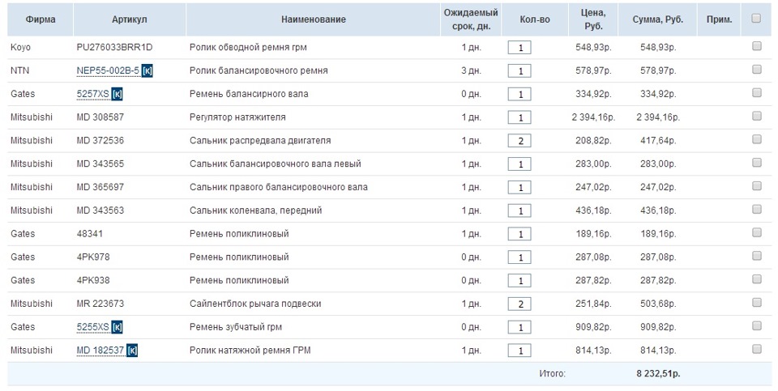Focus the quantity box for MR 223673
This screenshot has width=778, height=391.
(x=519, y=304)
